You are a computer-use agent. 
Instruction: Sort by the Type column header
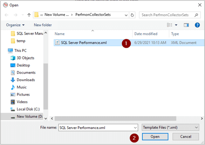[x=175, y=34]
